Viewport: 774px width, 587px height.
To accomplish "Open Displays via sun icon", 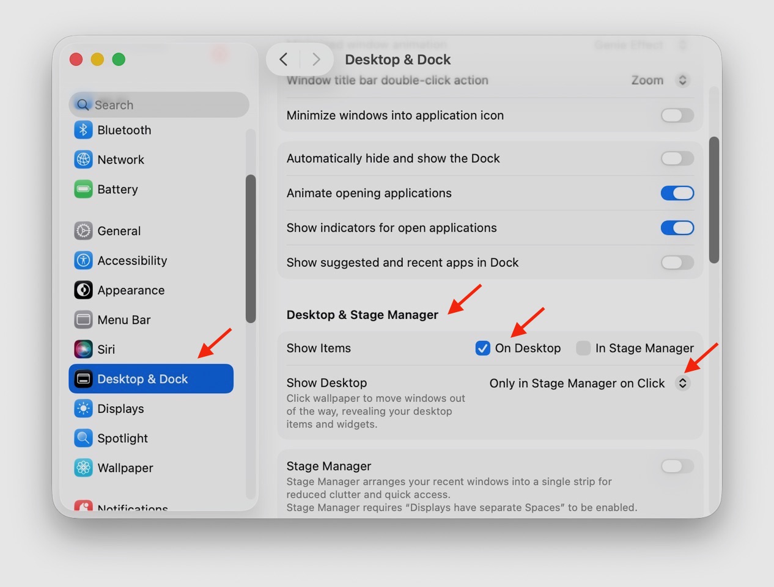I will pyautogui.click(x=83, y=409).
